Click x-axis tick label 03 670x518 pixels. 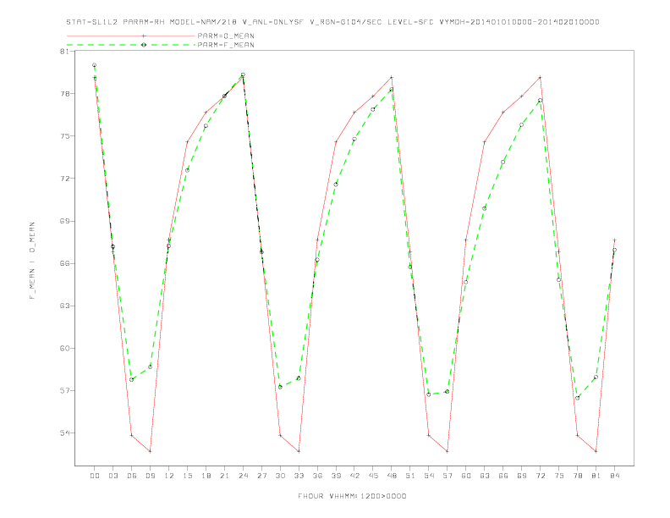click(113, 476)
